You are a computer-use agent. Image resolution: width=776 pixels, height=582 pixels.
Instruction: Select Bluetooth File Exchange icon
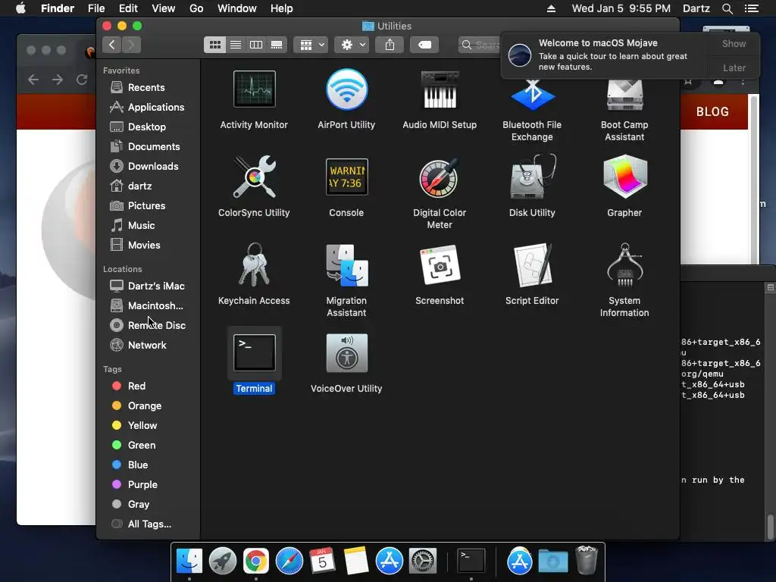pyautogui.click(x=532, y=95)
